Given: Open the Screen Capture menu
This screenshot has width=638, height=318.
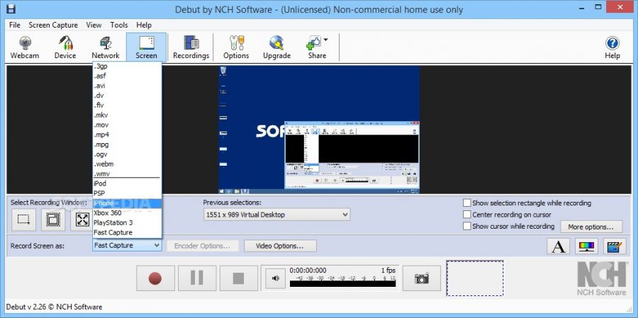Looking at the screenshot, I should (x=53, y=25).
